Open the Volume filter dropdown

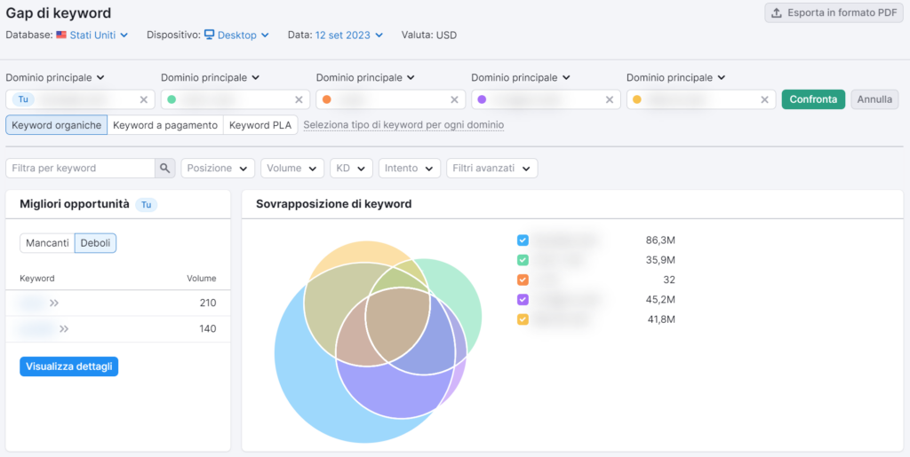291,168
